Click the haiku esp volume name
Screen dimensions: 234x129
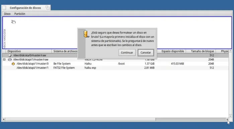[90, 68]
